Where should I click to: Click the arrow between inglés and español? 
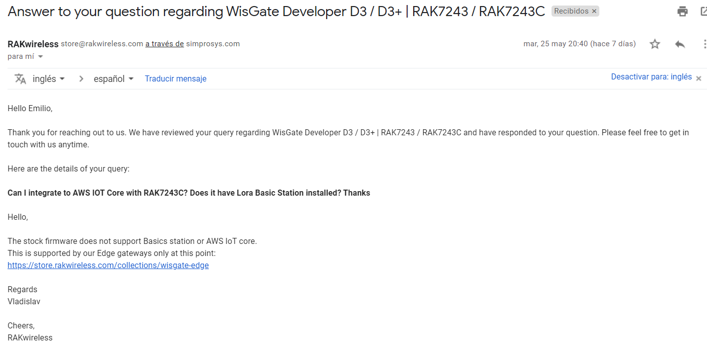(x=81, y=79)
